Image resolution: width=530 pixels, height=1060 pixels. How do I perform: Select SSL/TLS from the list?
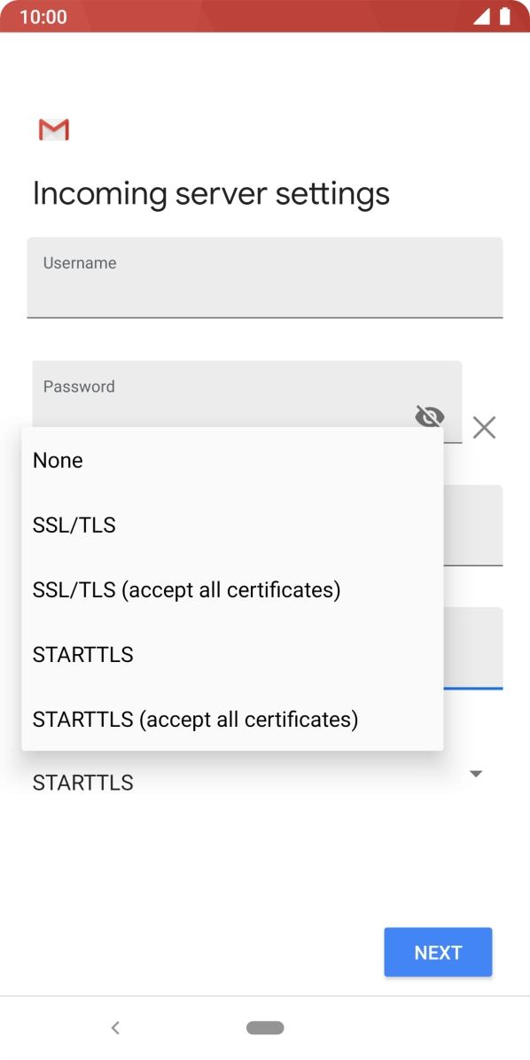[74, 525]
